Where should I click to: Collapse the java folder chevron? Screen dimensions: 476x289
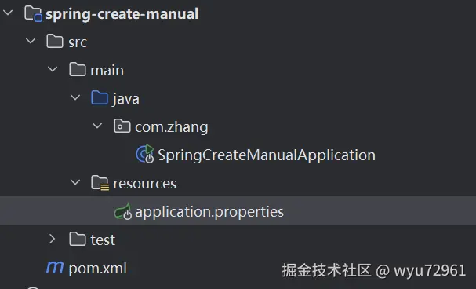[x=75, y=97]
